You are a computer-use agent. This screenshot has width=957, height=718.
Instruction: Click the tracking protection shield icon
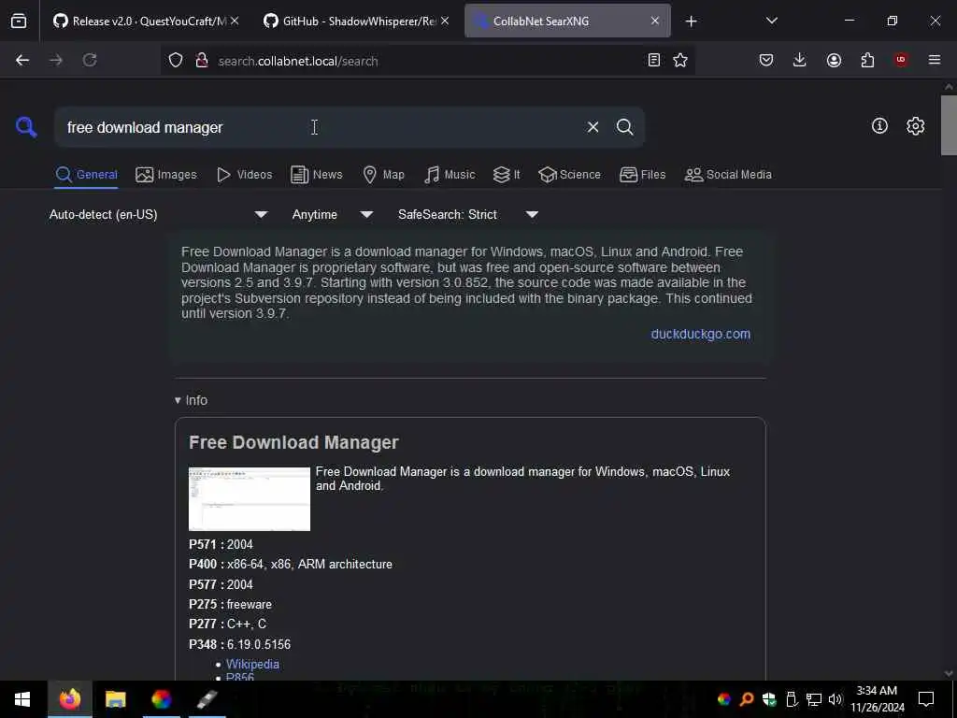click(176, 60)
